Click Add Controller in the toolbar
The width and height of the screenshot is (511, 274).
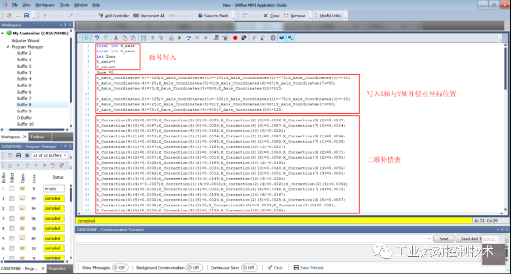(114, 16)
